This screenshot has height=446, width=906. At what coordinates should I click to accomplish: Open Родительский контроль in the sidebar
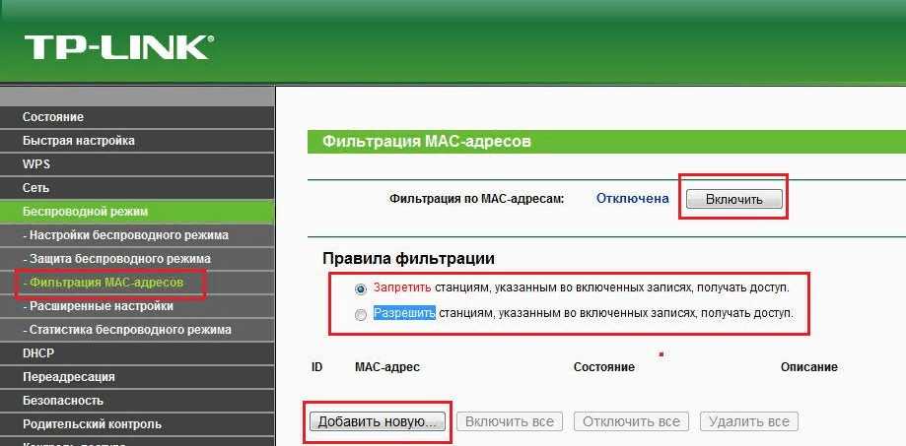[x=92, y=423]
